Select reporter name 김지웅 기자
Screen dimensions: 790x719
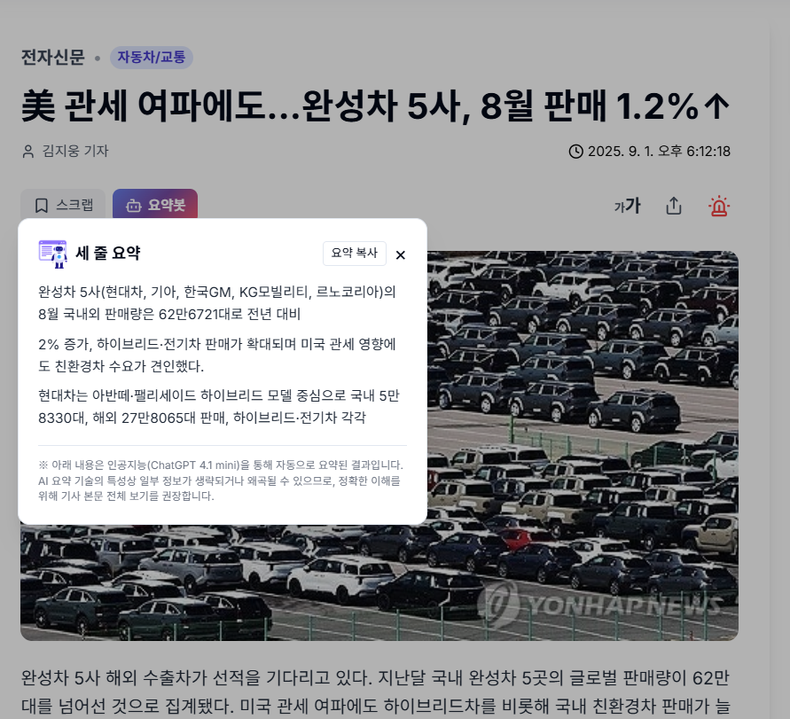[x=75, y=151]
